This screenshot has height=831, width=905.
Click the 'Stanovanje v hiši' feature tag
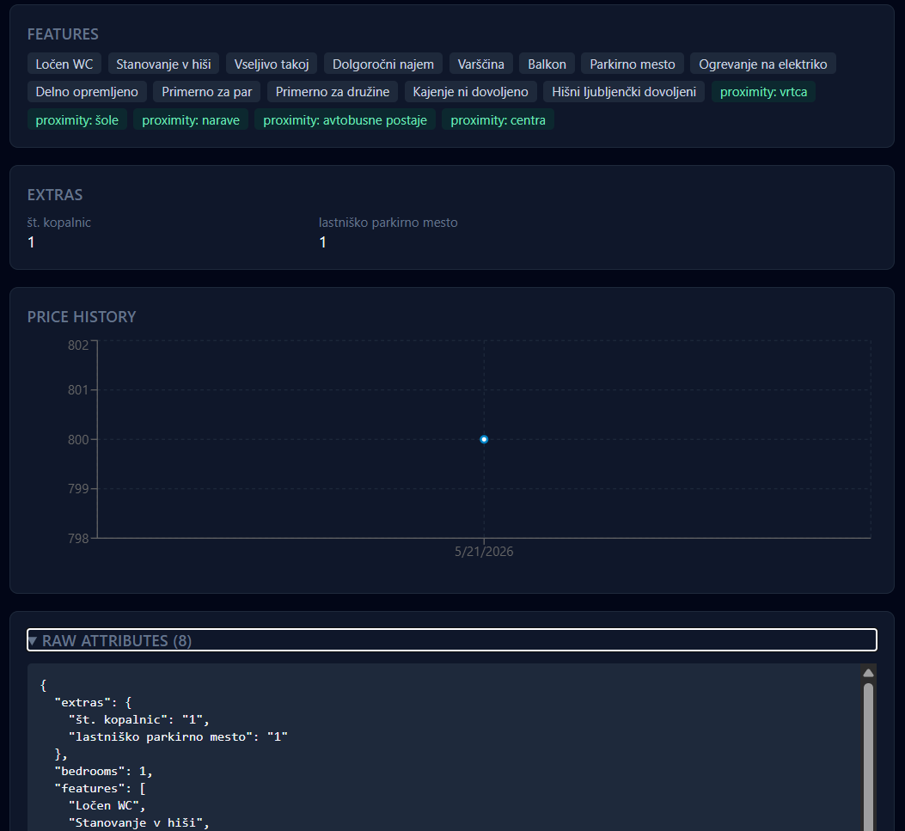(x=163, y=64)
